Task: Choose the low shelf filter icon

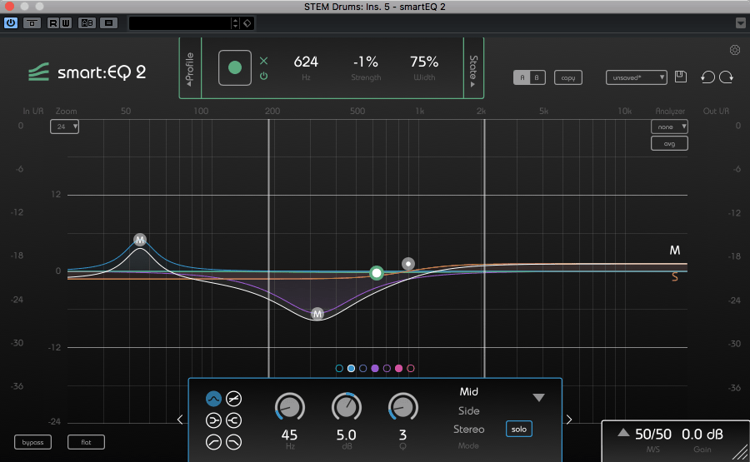Action: point(213,420)
